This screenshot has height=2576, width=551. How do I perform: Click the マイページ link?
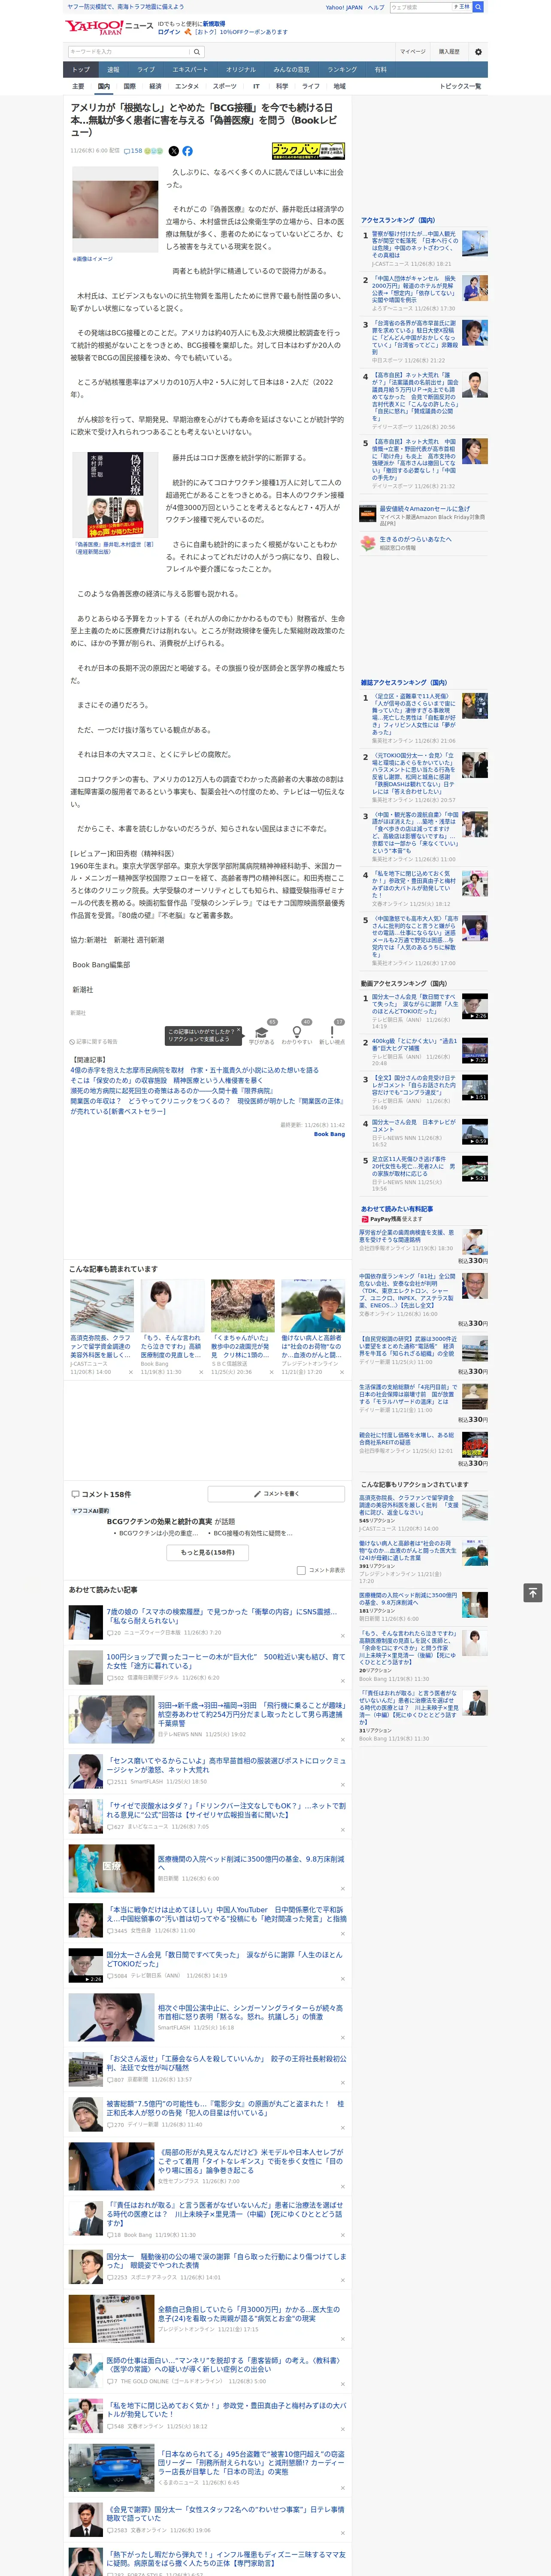click(x=413, y=52)
